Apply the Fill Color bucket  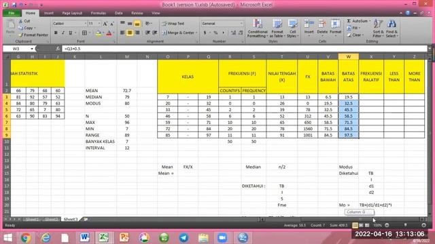point(98,33)
